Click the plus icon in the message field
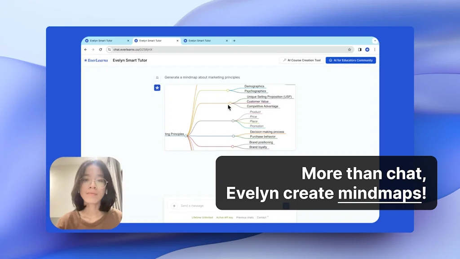 [174, 205]
